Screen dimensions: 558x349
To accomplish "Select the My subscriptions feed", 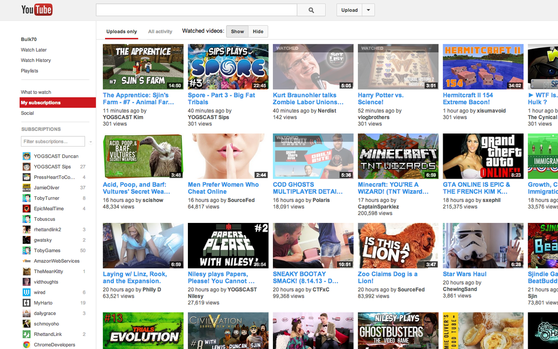I will tap(42, 102).
